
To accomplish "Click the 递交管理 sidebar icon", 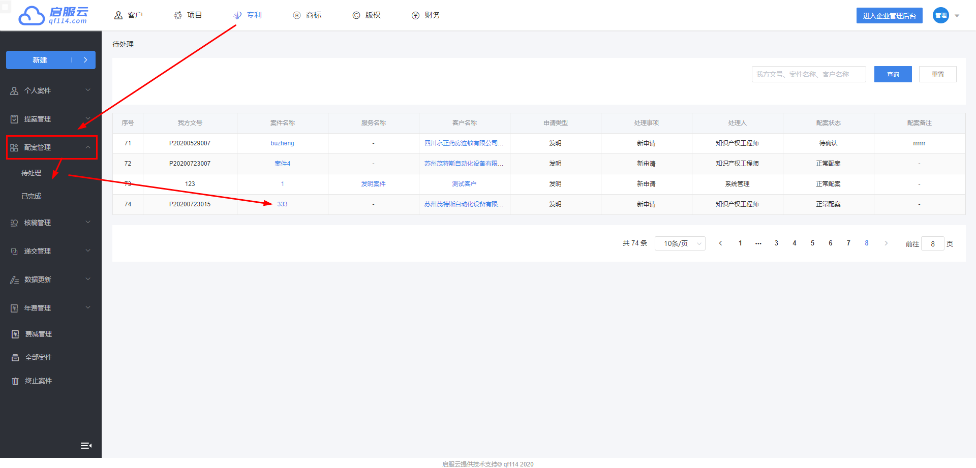I will coord(14,251).
